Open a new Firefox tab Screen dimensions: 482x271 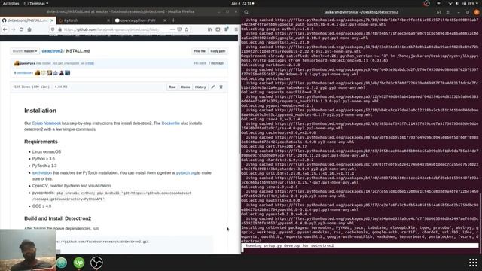tap(173, 20)
